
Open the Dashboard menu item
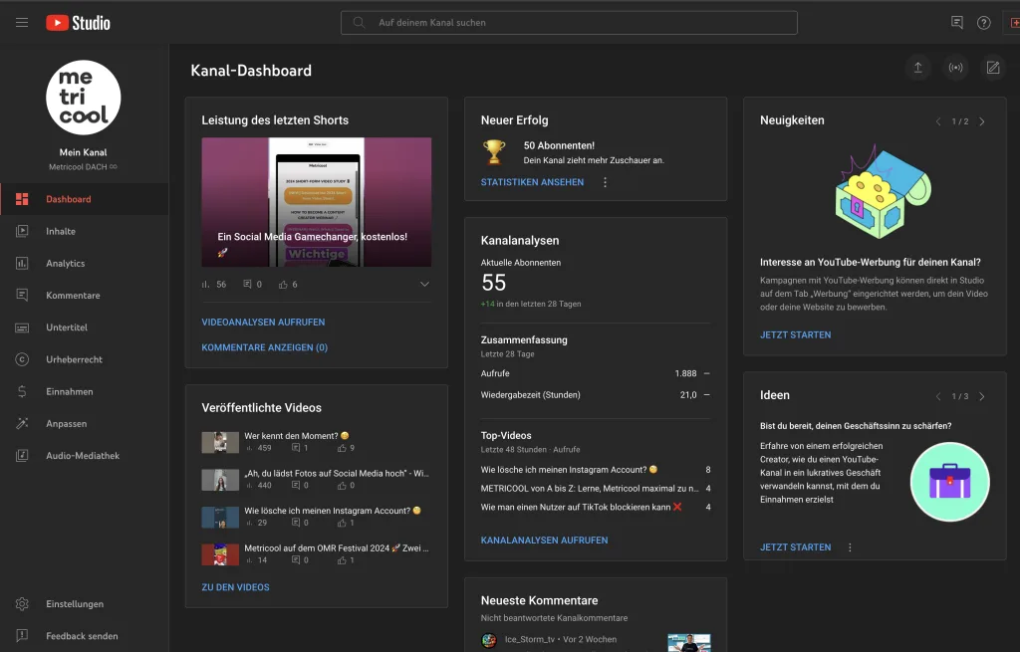(85, 199)
